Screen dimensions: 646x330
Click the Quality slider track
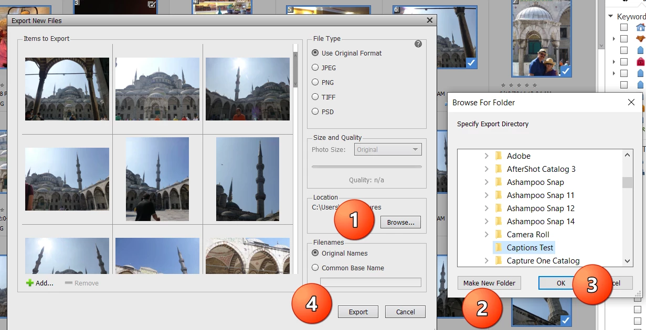coord(367,167)
